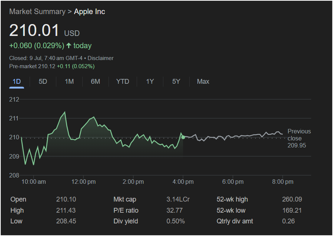Click the 6:00 pm axis label

pyautogui.click(x=233, y=182)
